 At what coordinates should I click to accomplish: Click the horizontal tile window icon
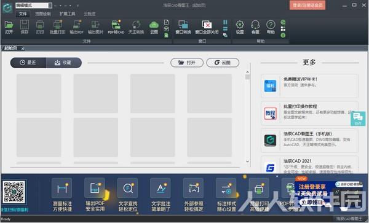coord(225,29)
